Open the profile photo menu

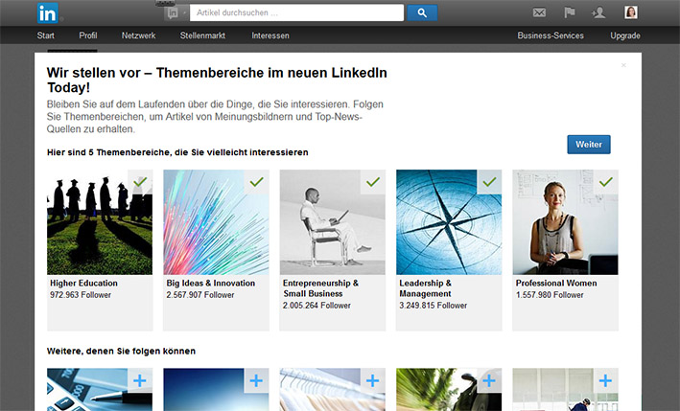coord(630,12)
